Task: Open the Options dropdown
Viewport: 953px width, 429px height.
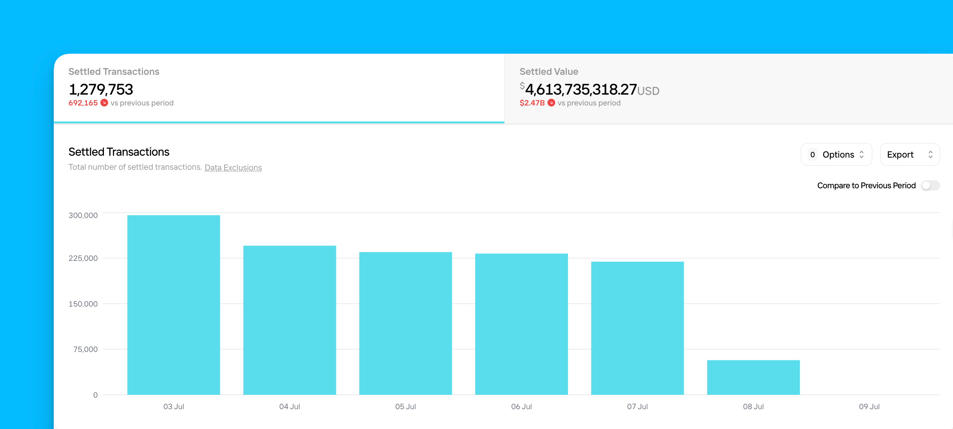Action: point(836,155)
